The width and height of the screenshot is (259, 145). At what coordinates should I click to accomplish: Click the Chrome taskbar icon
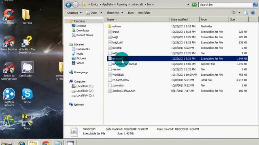pyautogui.click(x=46, y=143)
